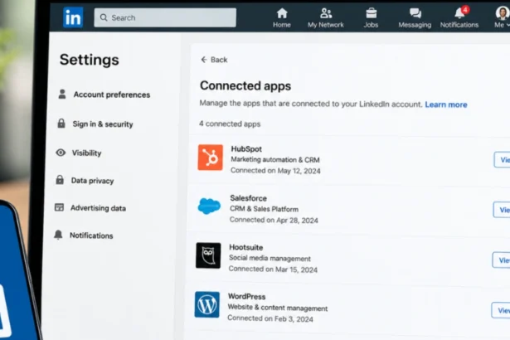This screenshot has height=340, width=510.
Task: Click the Data privacy lock icon
Action: 60,180
